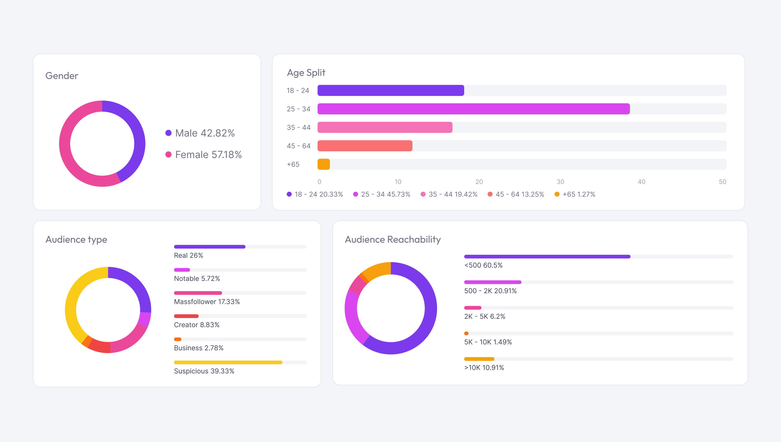Click the Audience type donut chart
The width and height of the screenshot is (781, 442).
tap(108, 310)
